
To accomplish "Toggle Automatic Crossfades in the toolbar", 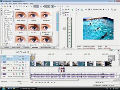I will [38, 6].
